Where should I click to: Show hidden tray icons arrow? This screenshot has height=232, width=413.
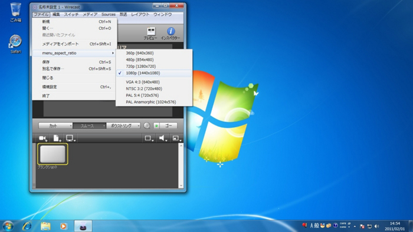(355, 226)
